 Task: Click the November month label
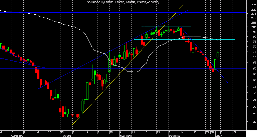126,136
